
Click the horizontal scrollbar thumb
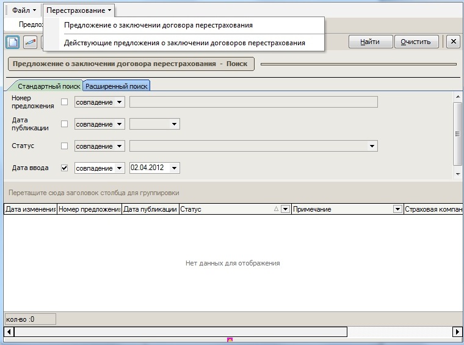click(180, 332)
